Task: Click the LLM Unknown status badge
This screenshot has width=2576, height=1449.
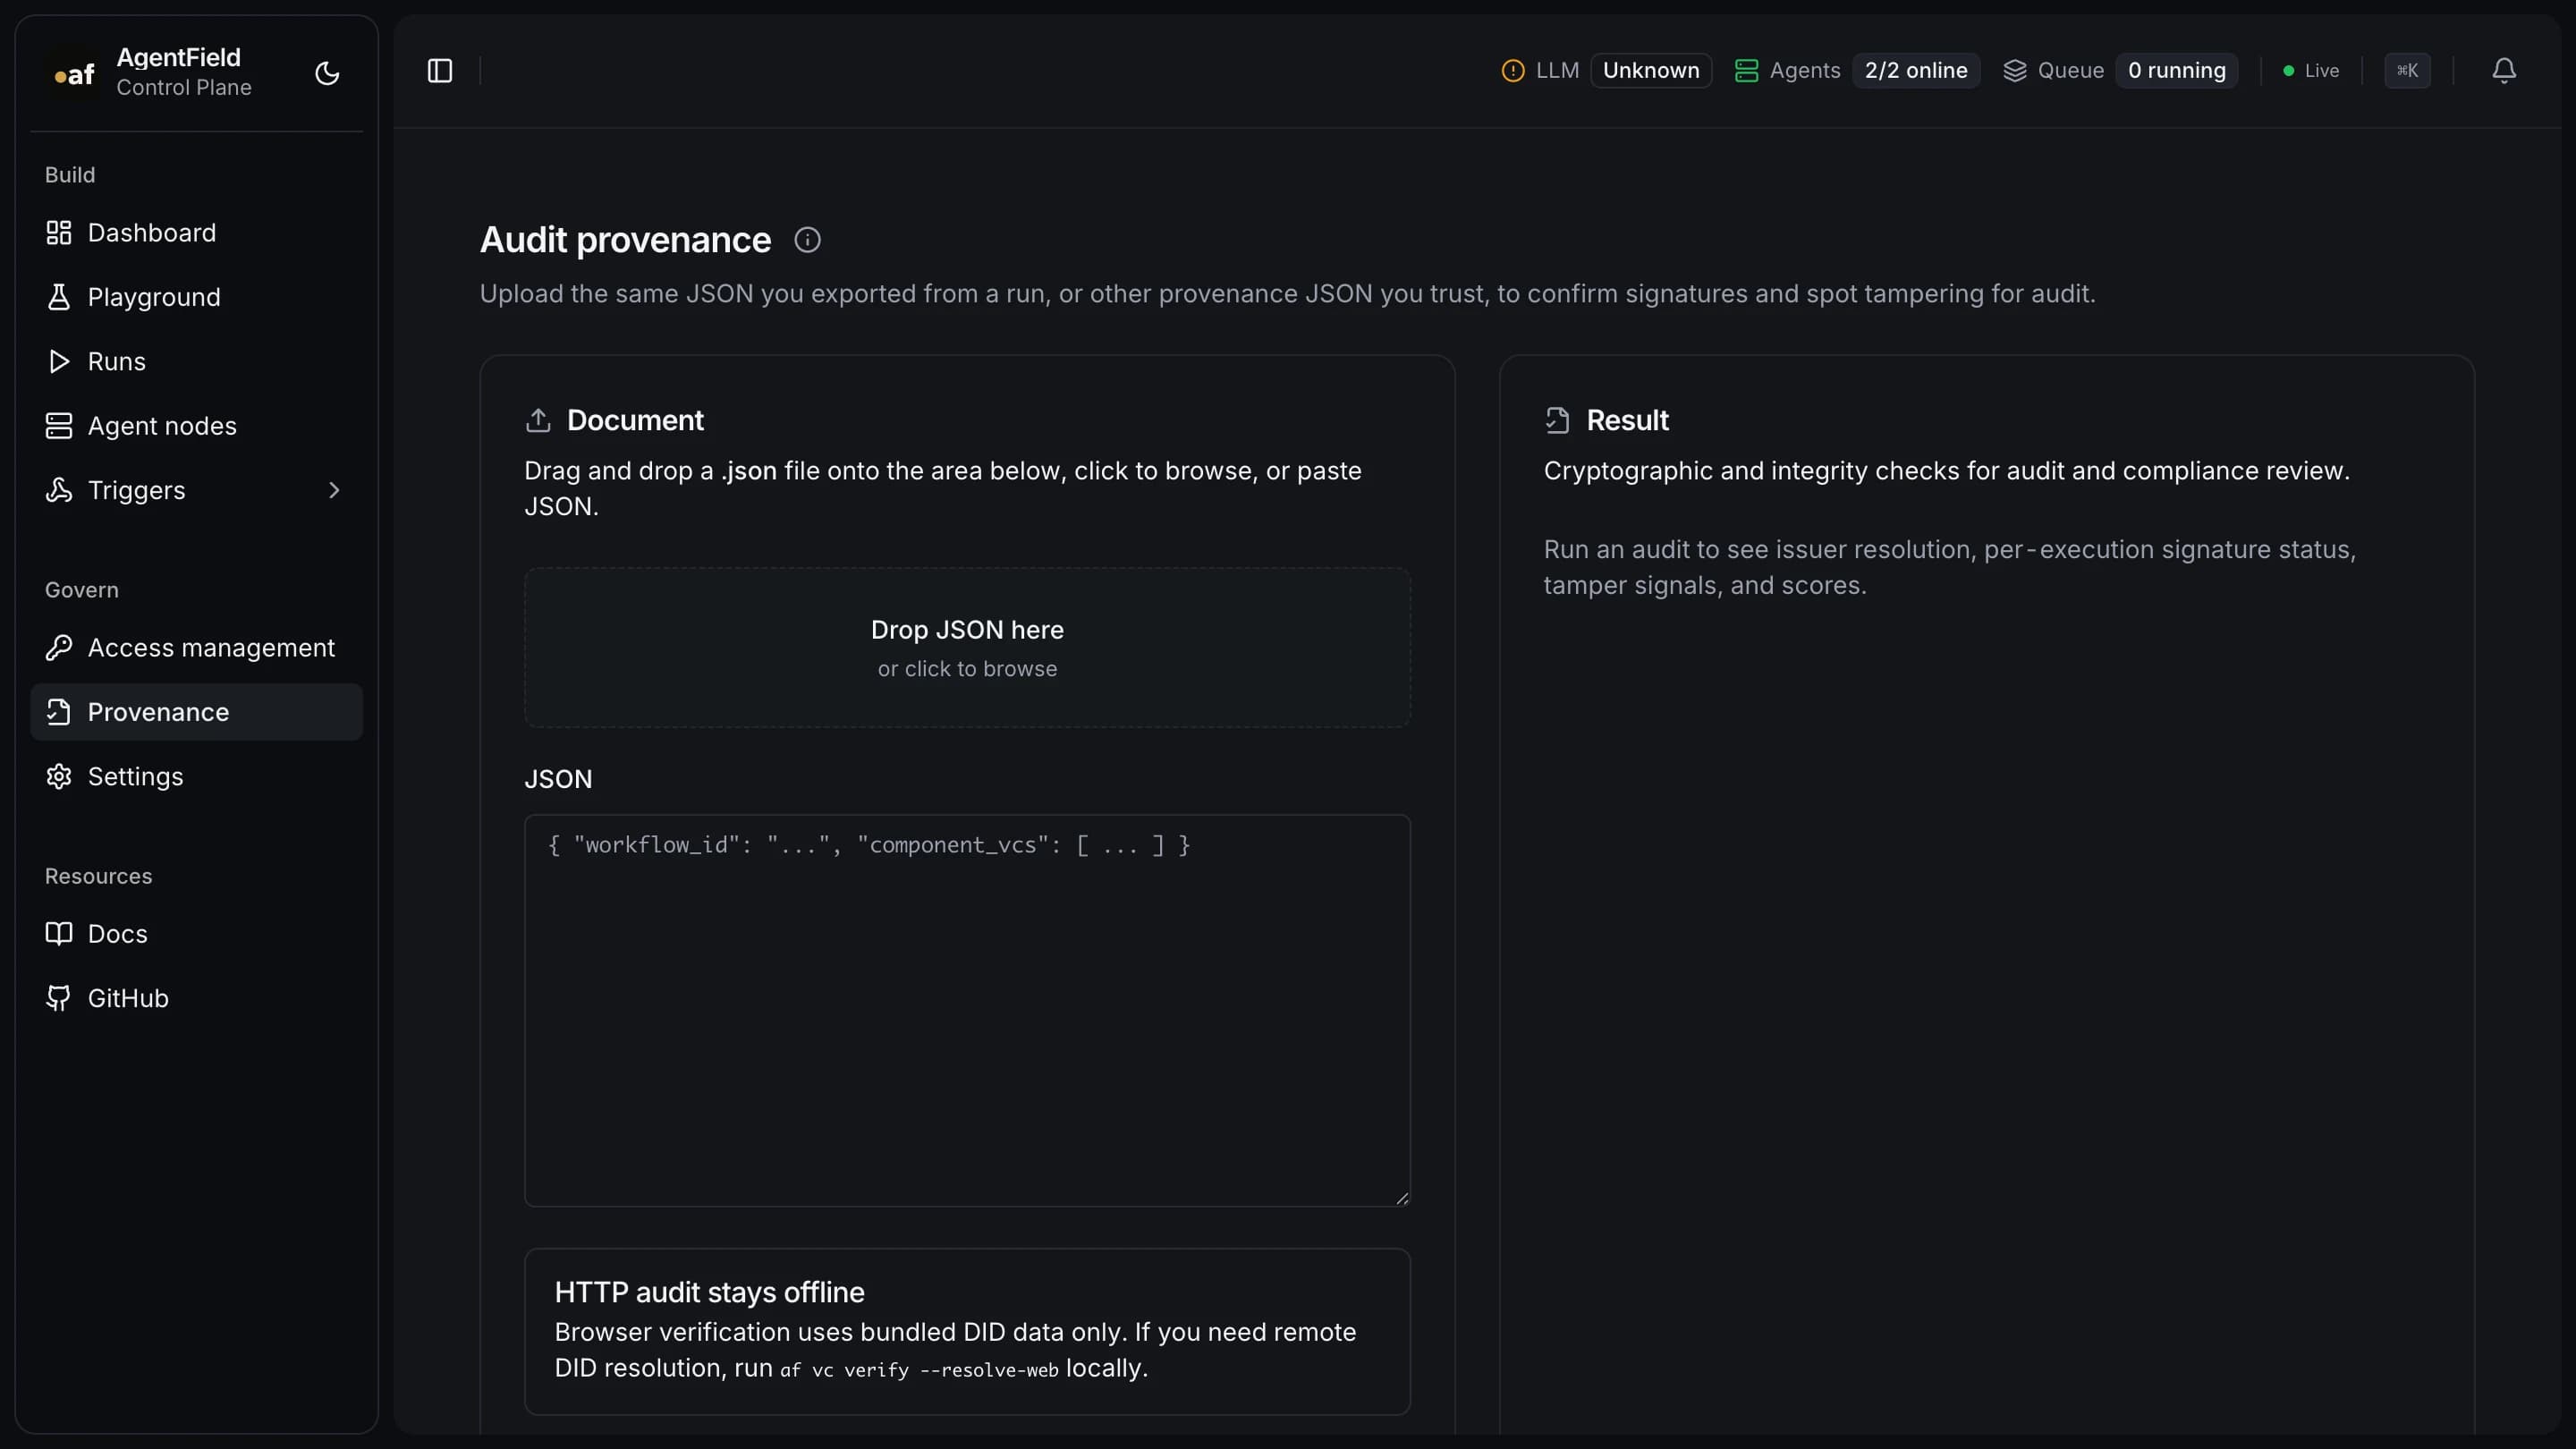Action: (x=1651, y=71)
